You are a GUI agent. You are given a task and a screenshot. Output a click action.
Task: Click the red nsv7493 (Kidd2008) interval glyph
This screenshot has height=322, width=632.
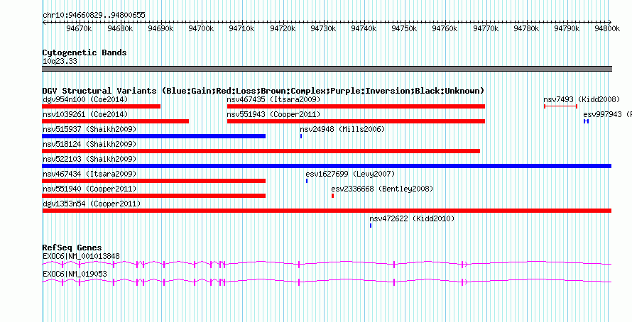point(561,106)
